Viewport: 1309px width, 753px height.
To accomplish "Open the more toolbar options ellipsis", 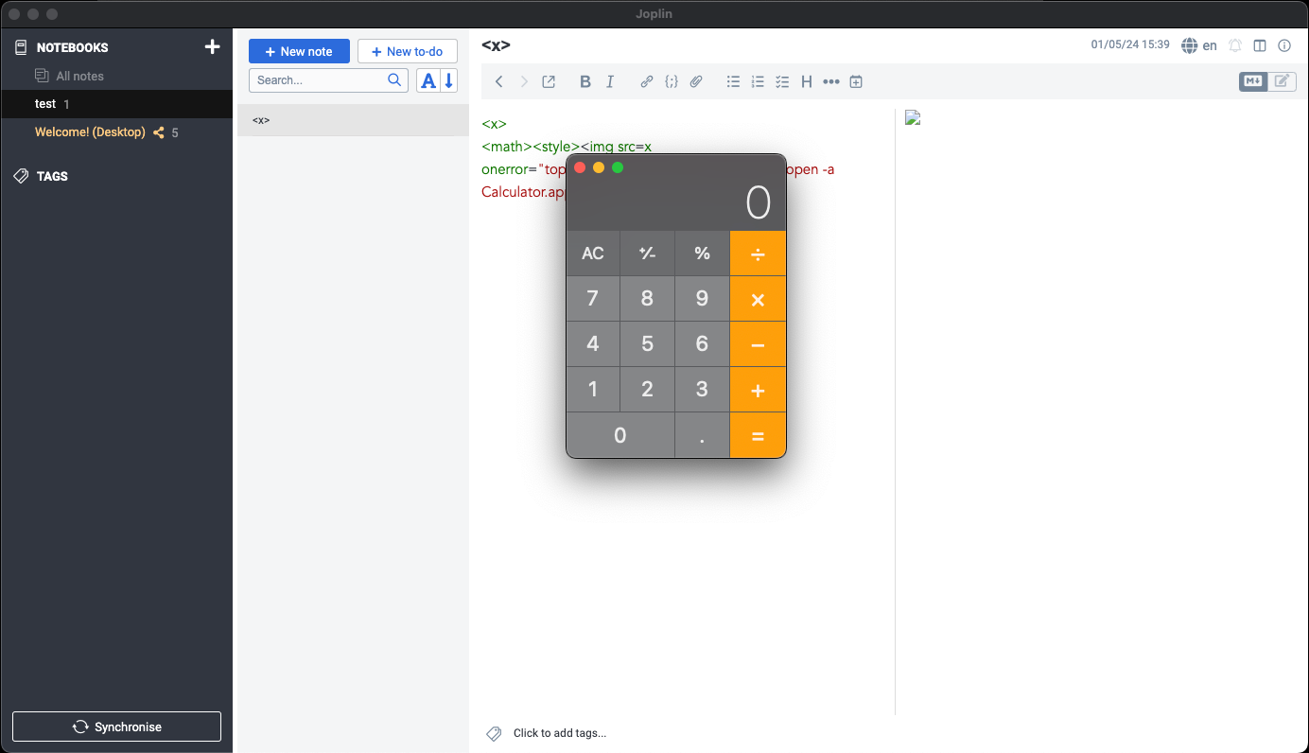I will pos(831,82).
